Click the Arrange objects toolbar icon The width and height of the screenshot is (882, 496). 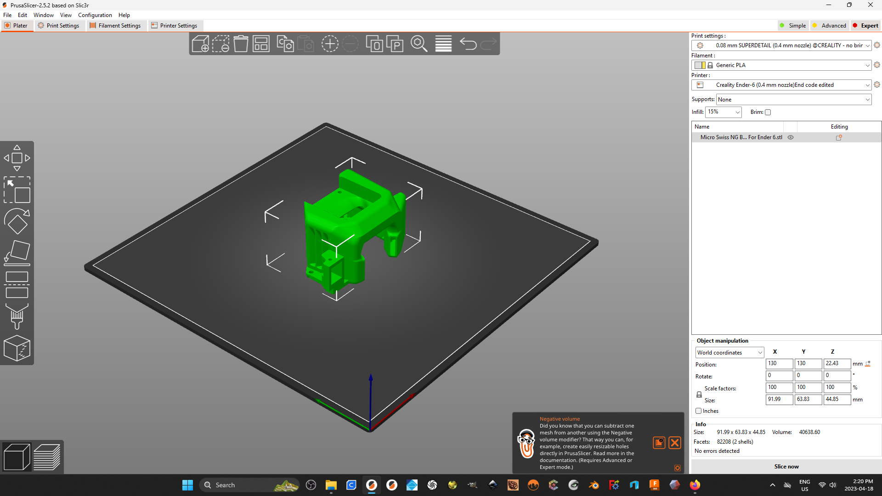pyautogui.click(x=261, y=44)
